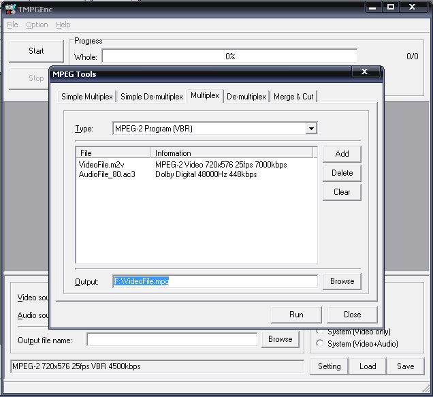Select System (Video only) radio button
Image resolution: width=433 pixels, height=397 pixels.
click(x=319, y=331)
